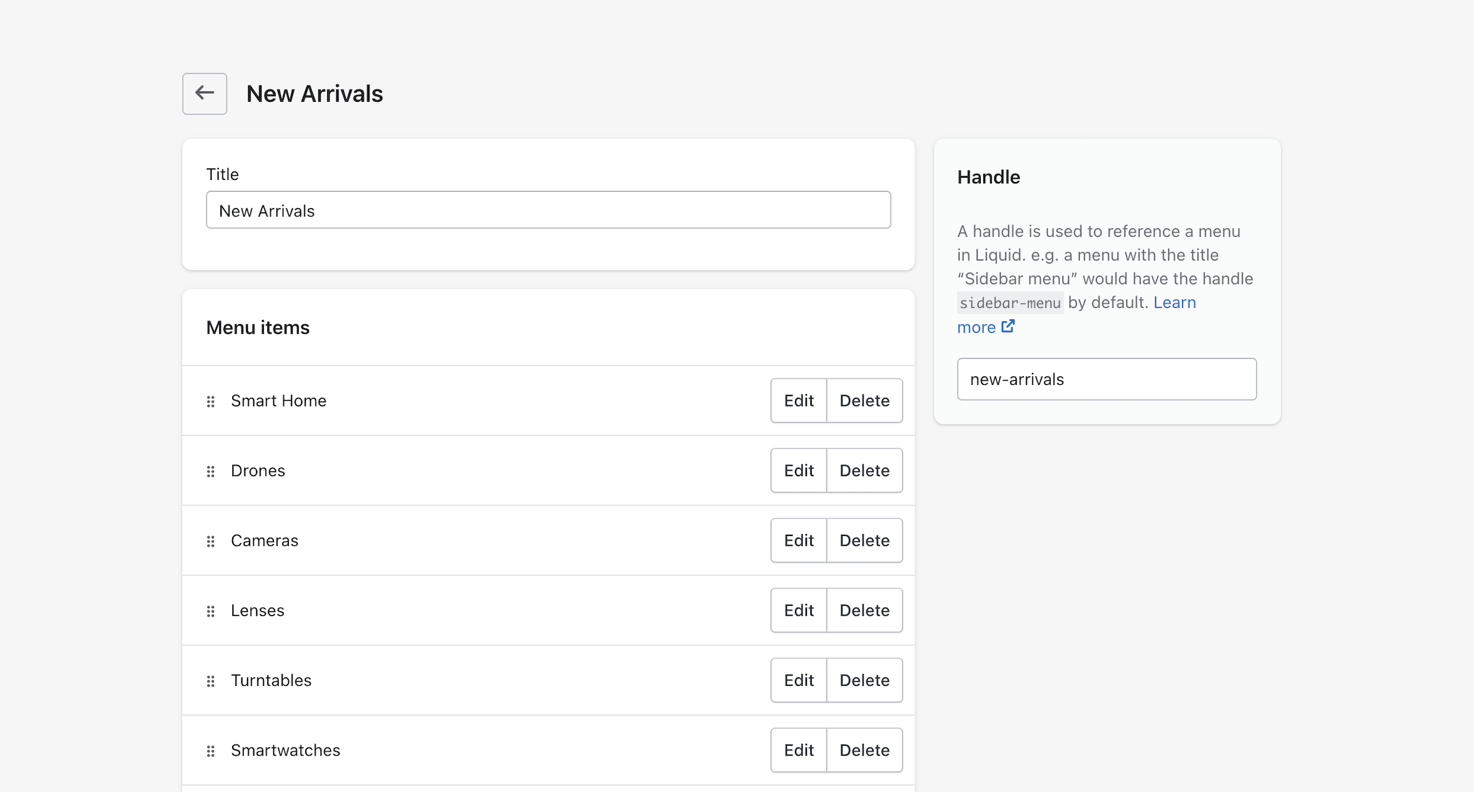Click the Menu items heading
The height and width of the screenshot is (792, 1474).
[x=258, y=328]
